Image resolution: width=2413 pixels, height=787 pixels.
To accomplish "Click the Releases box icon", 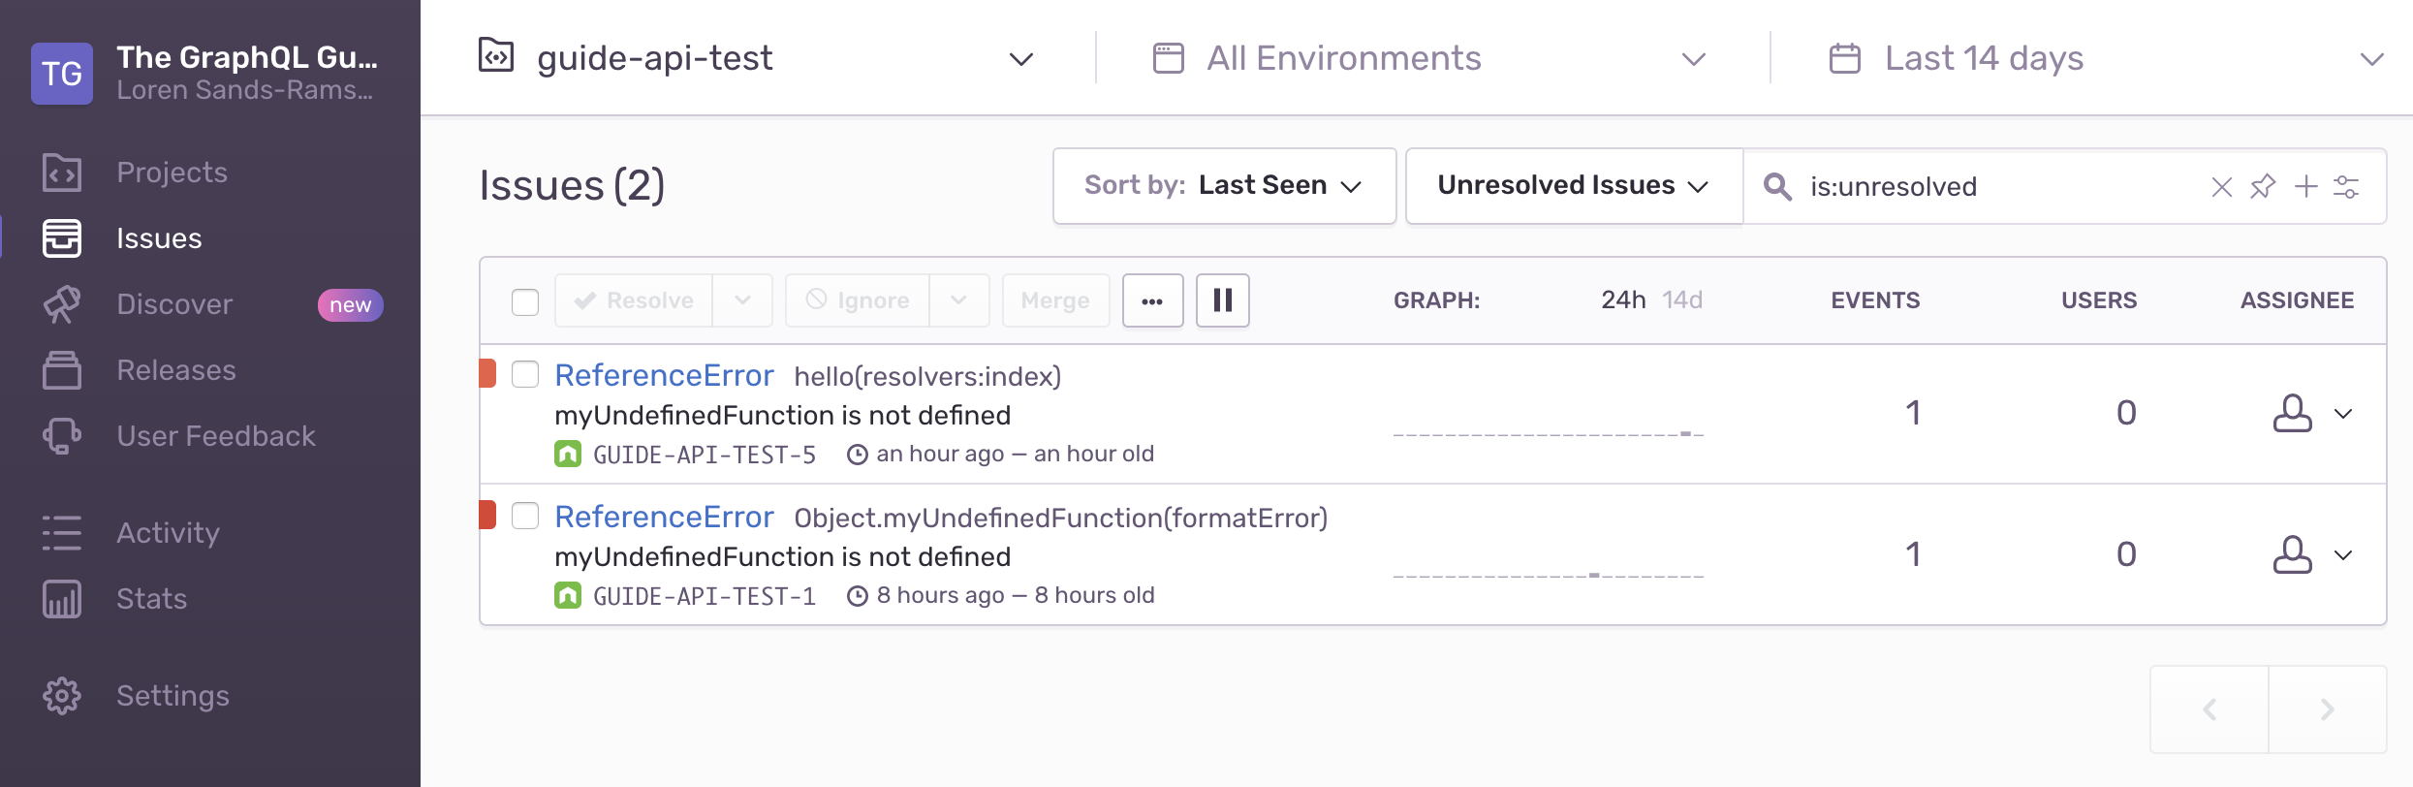I will point(62,370).
